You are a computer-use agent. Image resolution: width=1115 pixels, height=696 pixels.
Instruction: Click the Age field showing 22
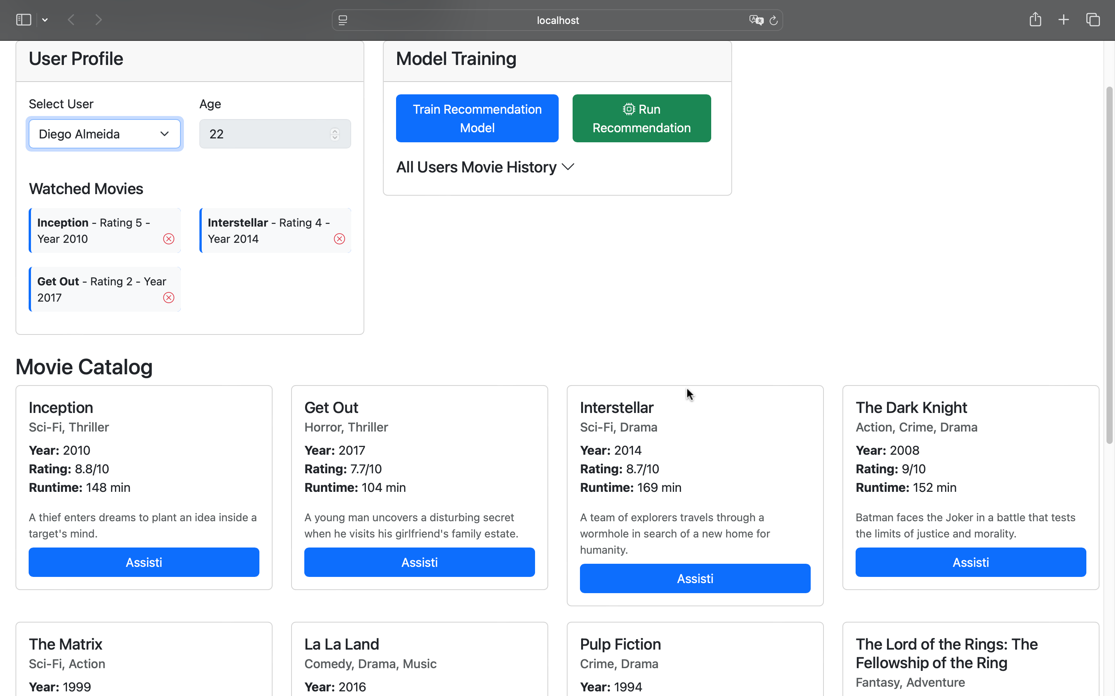coord(275,134)
